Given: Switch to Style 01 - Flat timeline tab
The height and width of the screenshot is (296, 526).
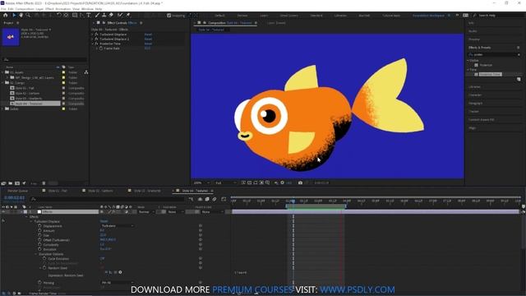Looking at the screenshot, I should [x=58, y=191].
